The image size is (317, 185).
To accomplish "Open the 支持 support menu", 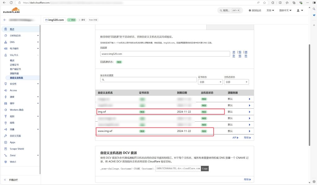I will 270,10.
